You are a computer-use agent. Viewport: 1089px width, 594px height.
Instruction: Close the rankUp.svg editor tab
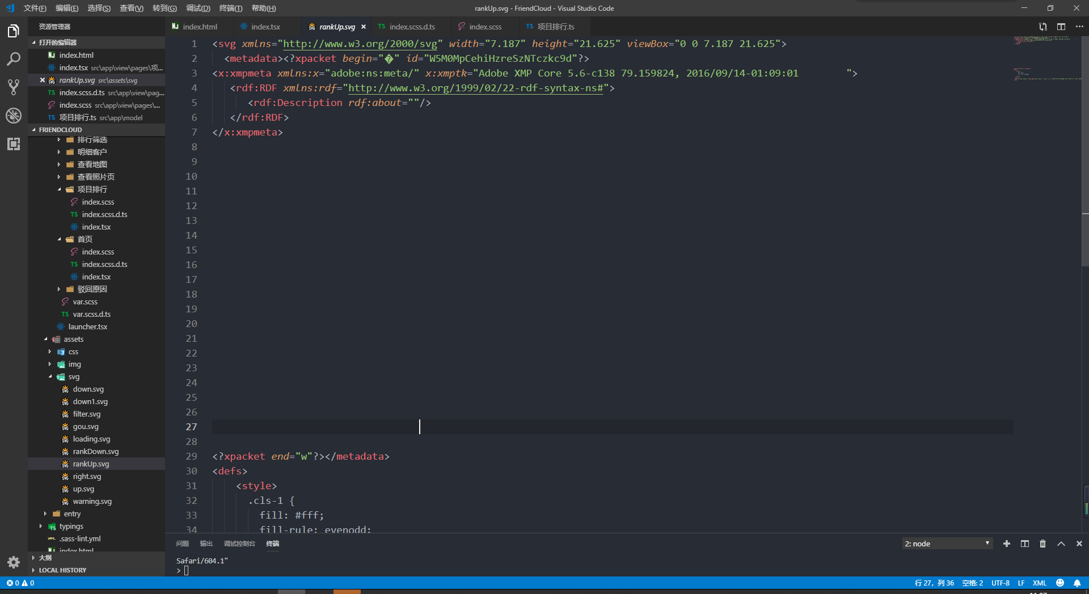click(364, 27)
